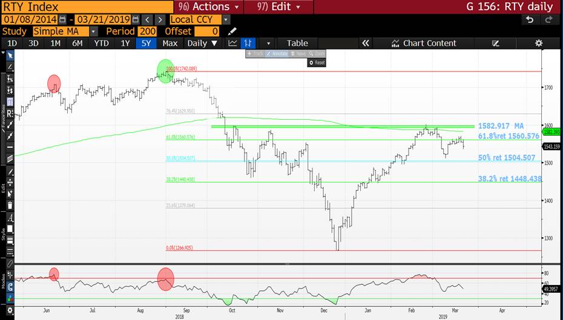This screenshot has width=563, height=320.
Task: Select the 1Y time range tab
Action: [125, 43]
